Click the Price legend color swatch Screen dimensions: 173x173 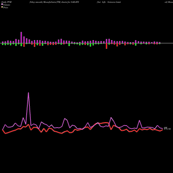tap(2, 7)
